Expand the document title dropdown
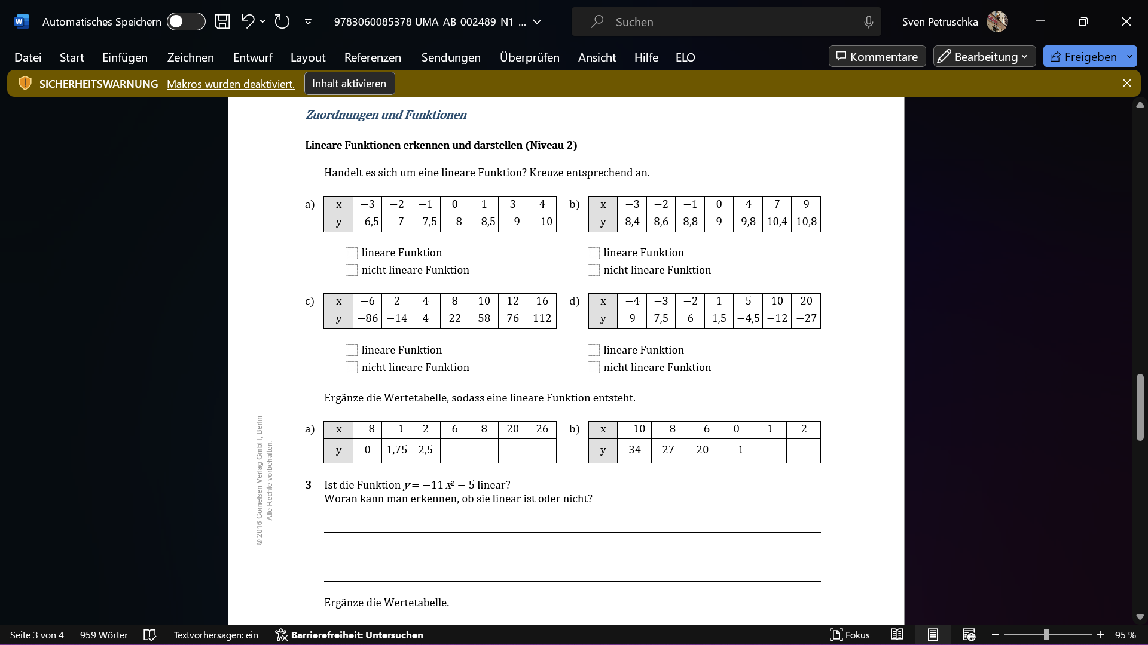This screenshot has height=645, width=1148. 537,22
